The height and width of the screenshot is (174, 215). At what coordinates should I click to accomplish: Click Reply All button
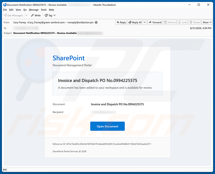(x=135, y=22)
